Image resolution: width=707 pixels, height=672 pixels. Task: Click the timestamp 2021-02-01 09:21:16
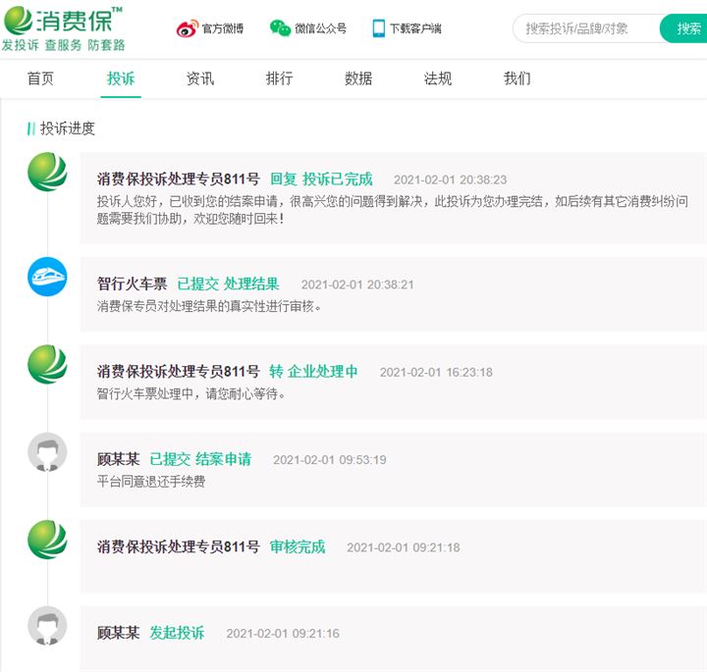point(283,634)
